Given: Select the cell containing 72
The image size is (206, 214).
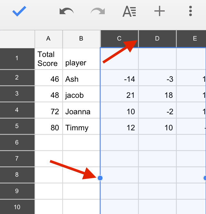Looking at the screenshot, I should coord(49,110).
